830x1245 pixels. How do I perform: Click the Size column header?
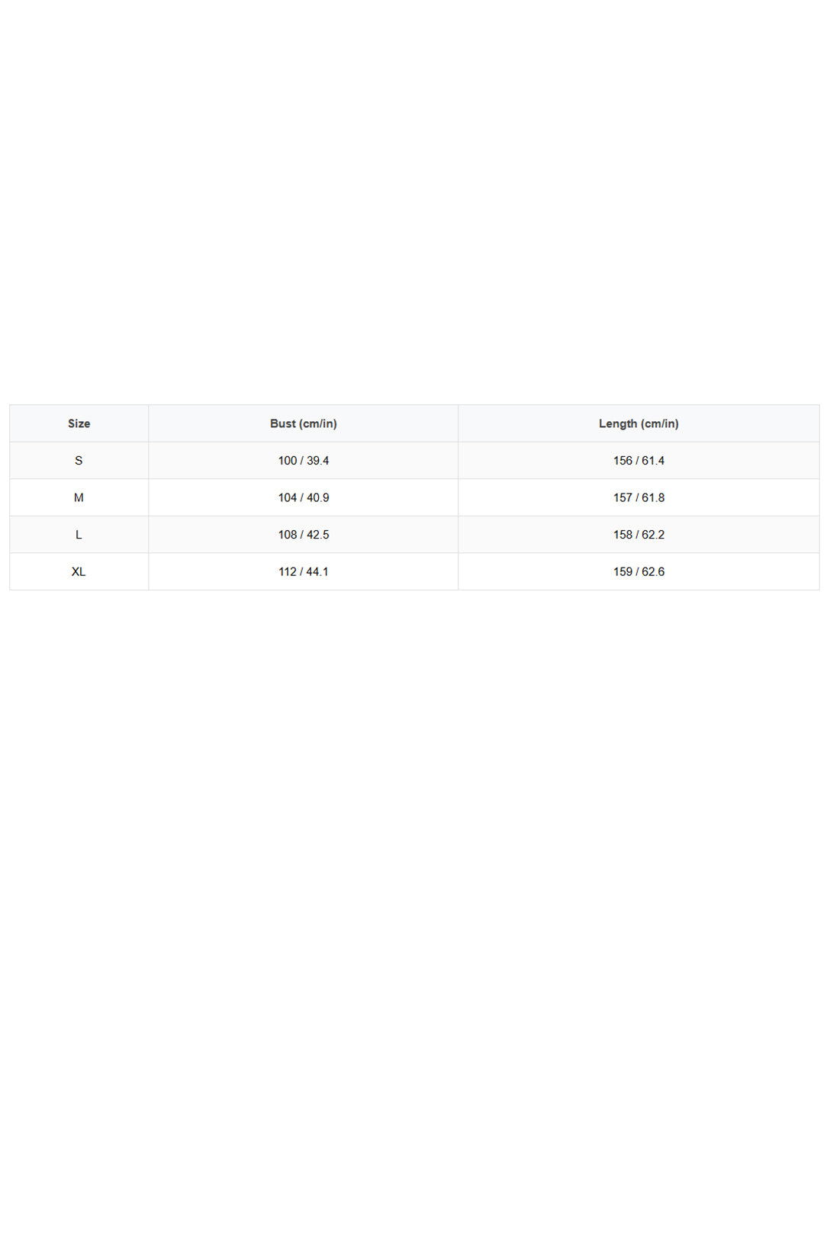click(x=79, y=423)
